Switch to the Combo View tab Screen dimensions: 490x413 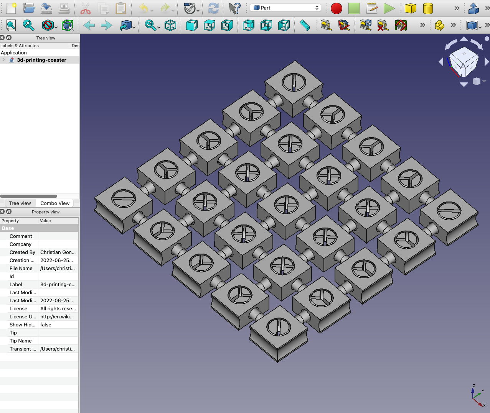54,203
